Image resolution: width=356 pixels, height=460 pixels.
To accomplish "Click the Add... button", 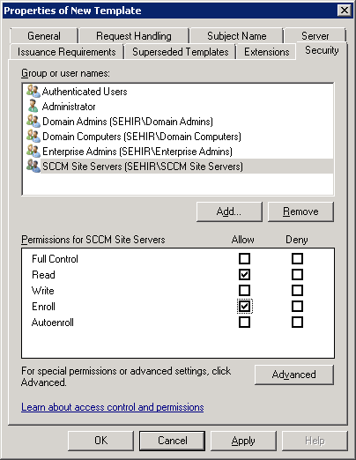I will point(229,211).
